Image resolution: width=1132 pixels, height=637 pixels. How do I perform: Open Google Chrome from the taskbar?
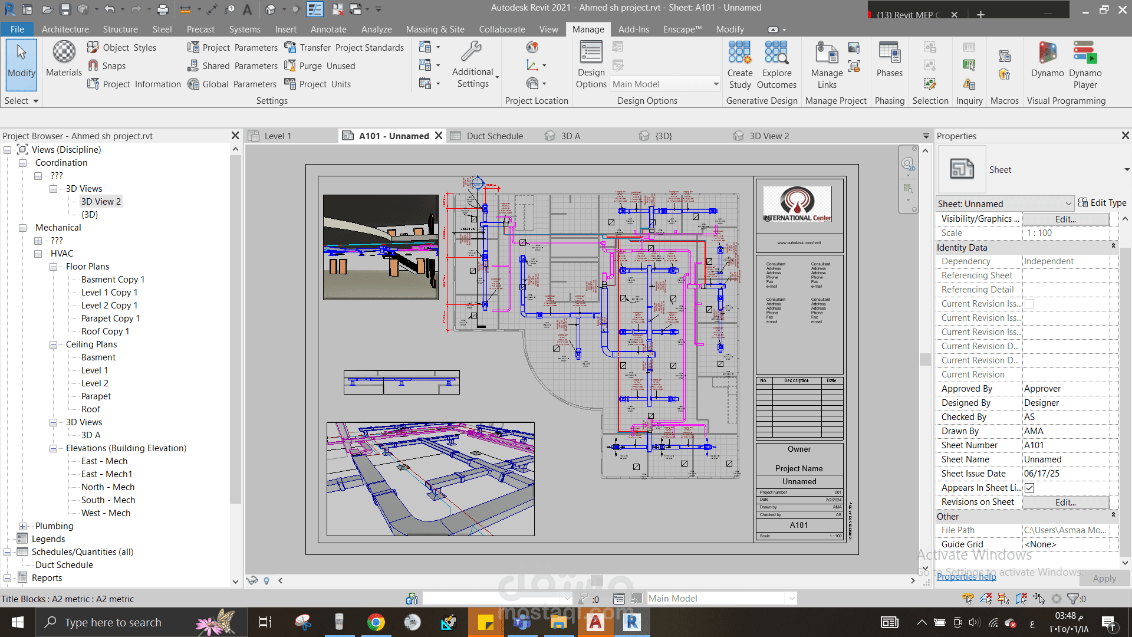(376, 622)
